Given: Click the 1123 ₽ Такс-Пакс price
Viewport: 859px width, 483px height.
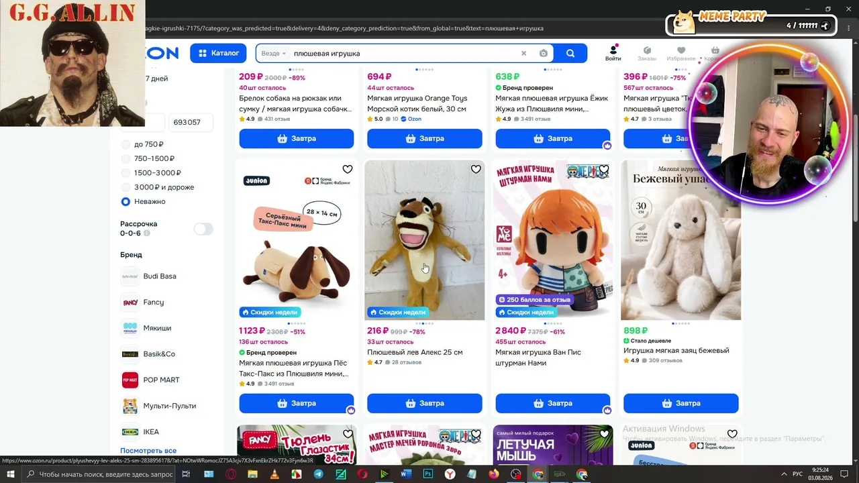Looking at the screenshot, I should 252,331.
